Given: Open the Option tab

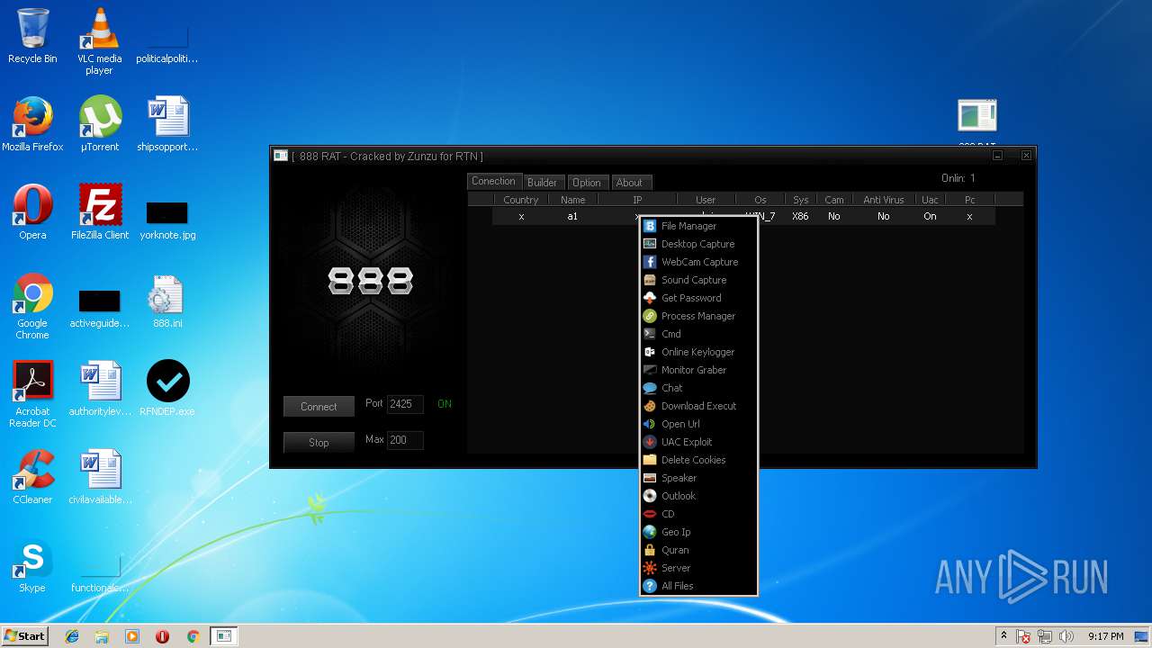Looking at the screenshot, I should [587, 183].
